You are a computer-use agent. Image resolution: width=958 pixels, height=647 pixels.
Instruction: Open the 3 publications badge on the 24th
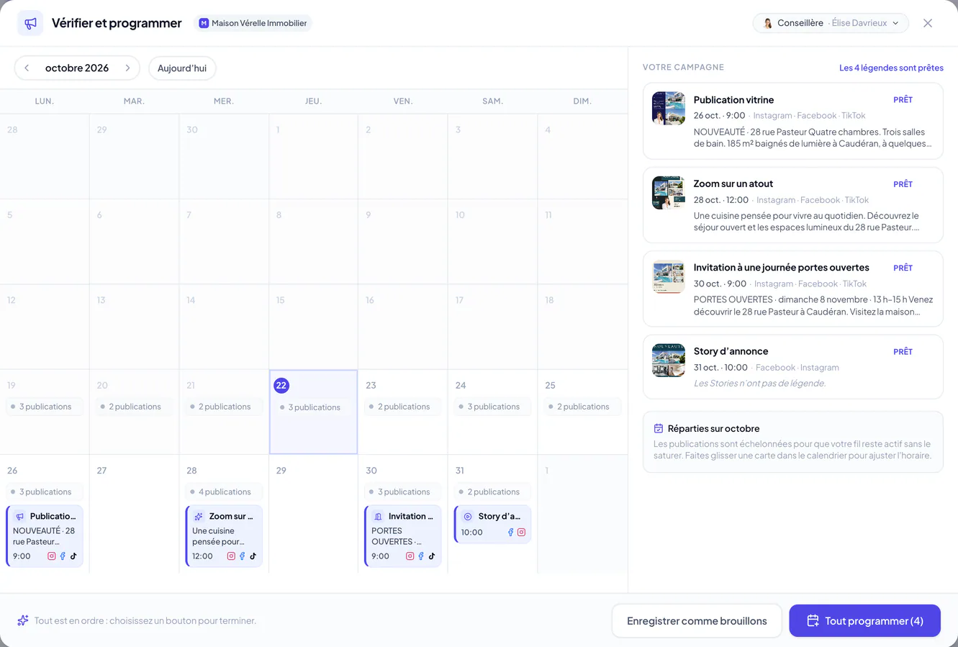492,407
